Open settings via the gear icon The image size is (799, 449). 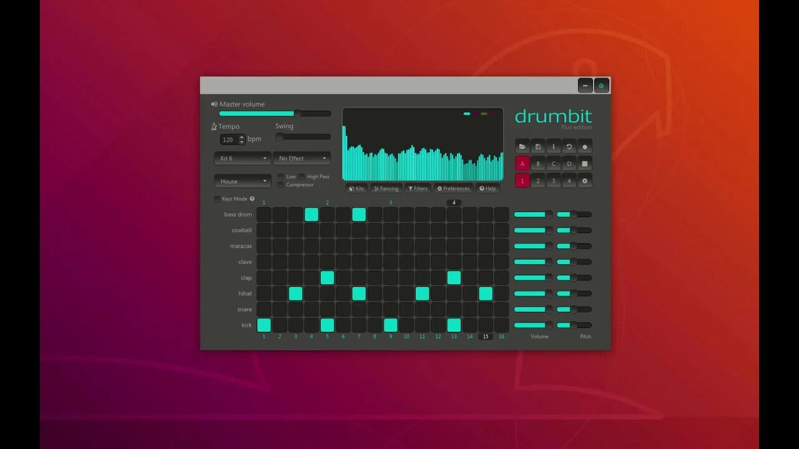coord(585,181)
